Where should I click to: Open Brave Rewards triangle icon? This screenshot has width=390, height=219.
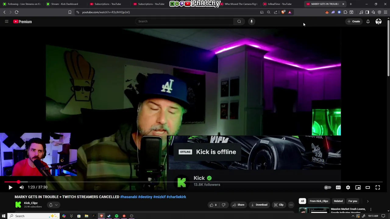click(290, 12)
